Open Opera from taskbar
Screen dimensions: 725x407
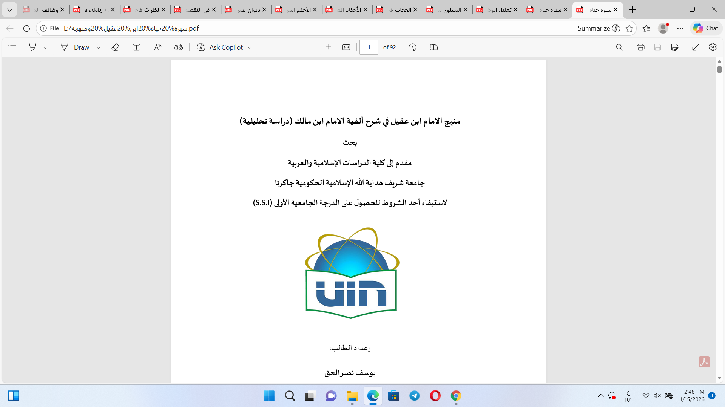click(435, 396)
